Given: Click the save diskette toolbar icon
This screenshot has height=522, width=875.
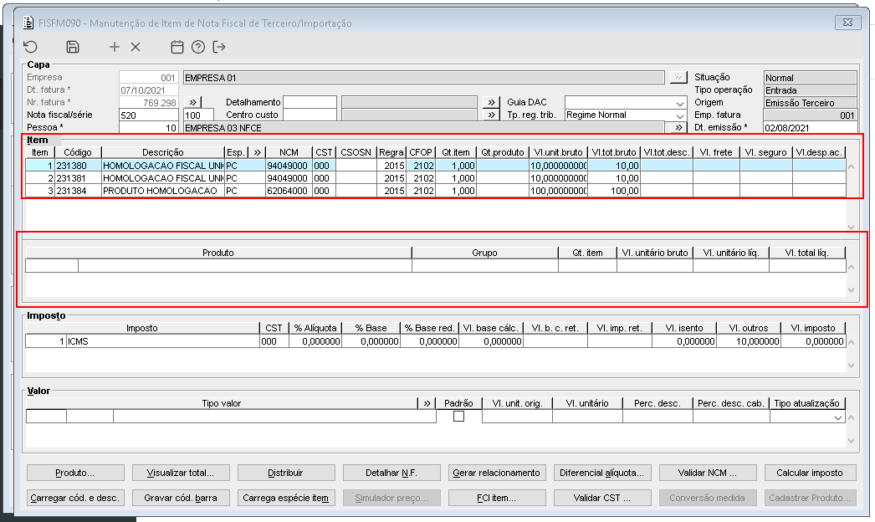Looking at the screenshot, I should (73, 47).
